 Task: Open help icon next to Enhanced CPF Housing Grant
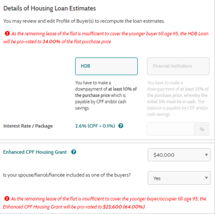[x=74, y=152]
